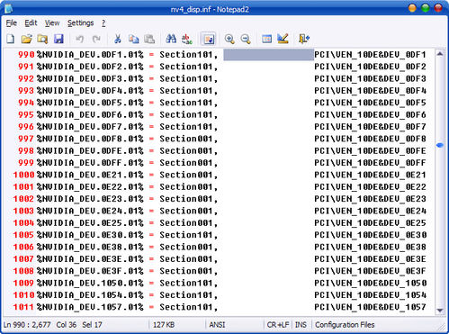
Task: Click the orange minimize window button
Action: (412, 8)
